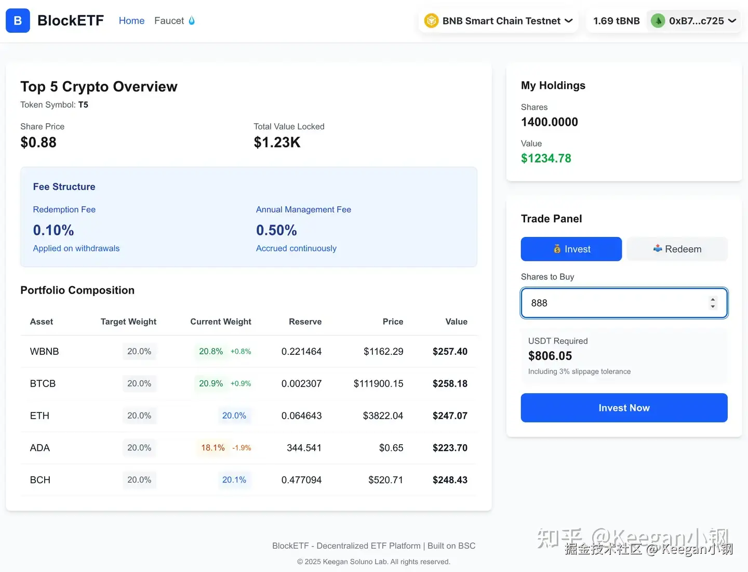Screen dimensions: 748x572
Task: Increase shares with the stepper up arrow
Action: 713,299
